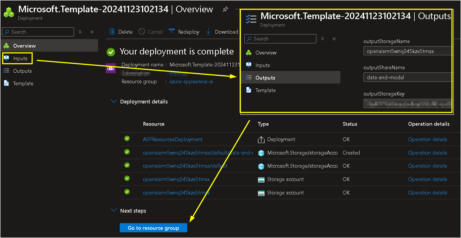Click the Overview cubes icon in left sidebar
The height and width of the screenshot is (238, 461).
click(6, 46)
